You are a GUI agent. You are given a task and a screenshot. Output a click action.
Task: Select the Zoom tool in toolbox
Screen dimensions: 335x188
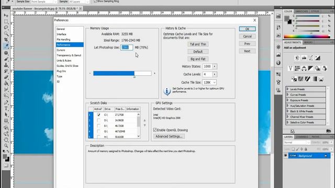click(6, 146)
